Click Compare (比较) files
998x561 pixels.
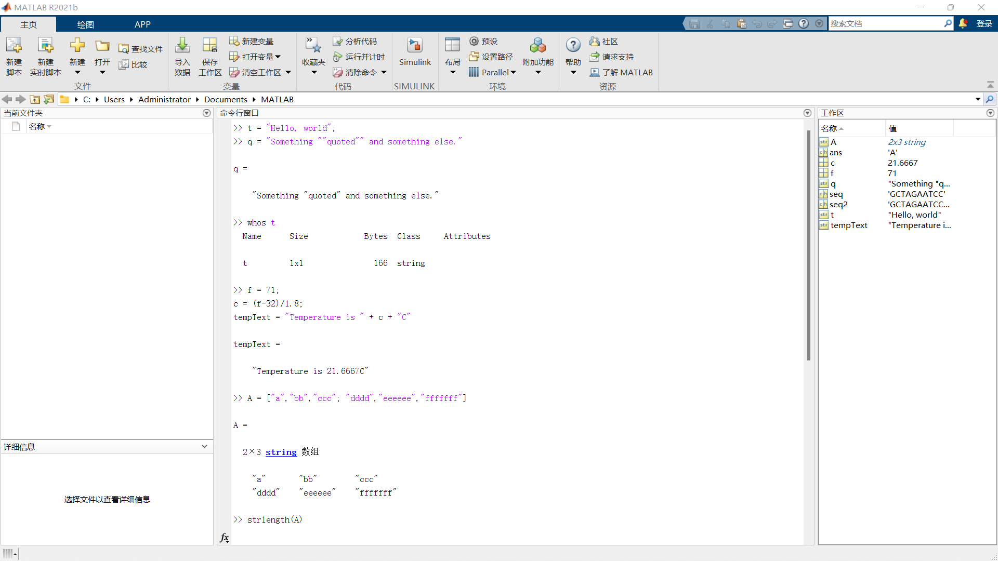133,64
